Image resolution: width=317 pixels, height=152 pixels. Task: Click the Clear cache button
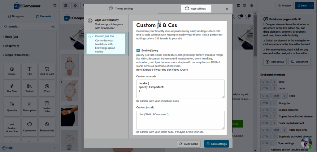(189, 144)
